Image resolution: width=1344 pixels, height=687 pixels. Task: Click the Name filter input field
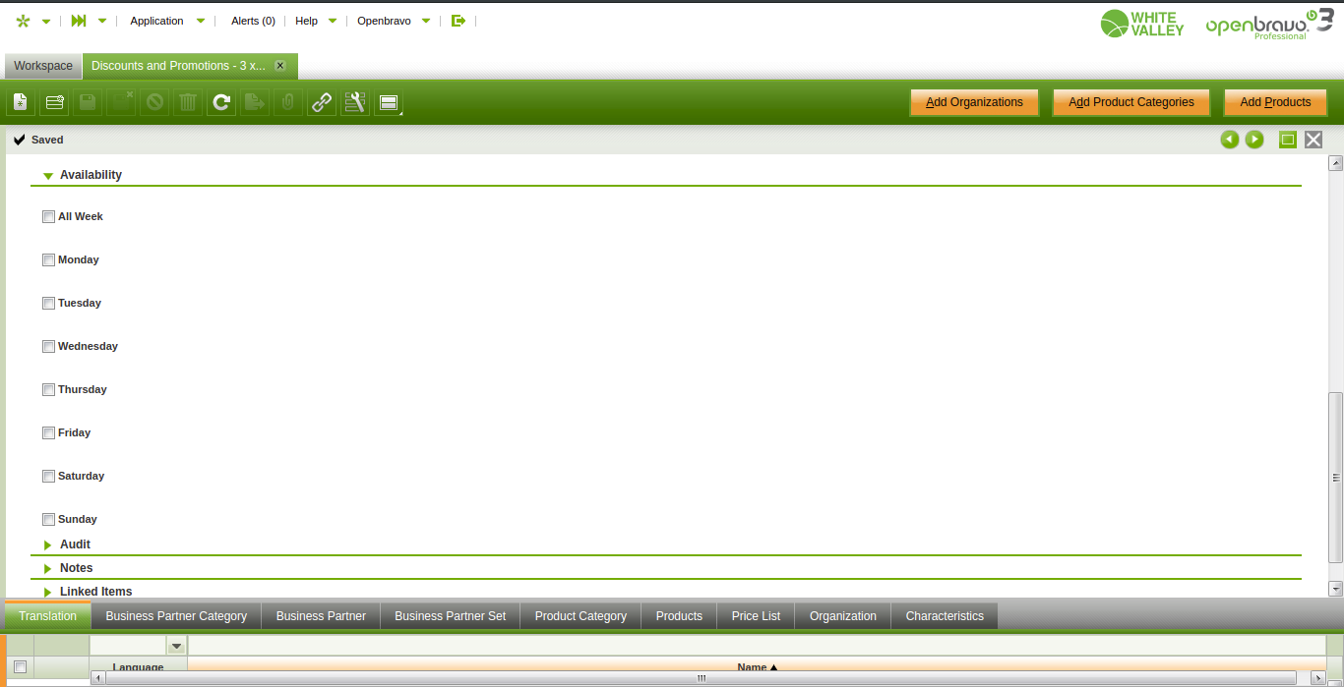tap(757, 646)
